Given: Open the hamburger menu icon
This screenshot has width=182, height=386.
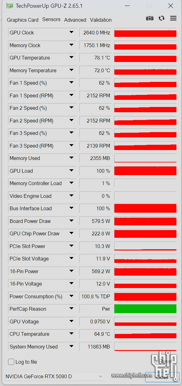Looking at the screenshot, I should 173,18.
